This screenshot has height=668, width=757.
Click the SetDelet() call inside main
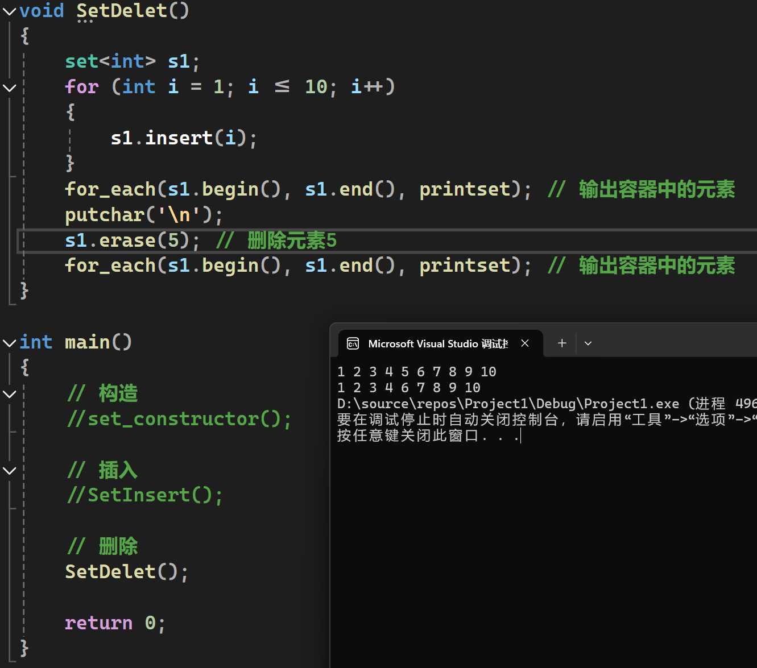(x=126, y=571)
